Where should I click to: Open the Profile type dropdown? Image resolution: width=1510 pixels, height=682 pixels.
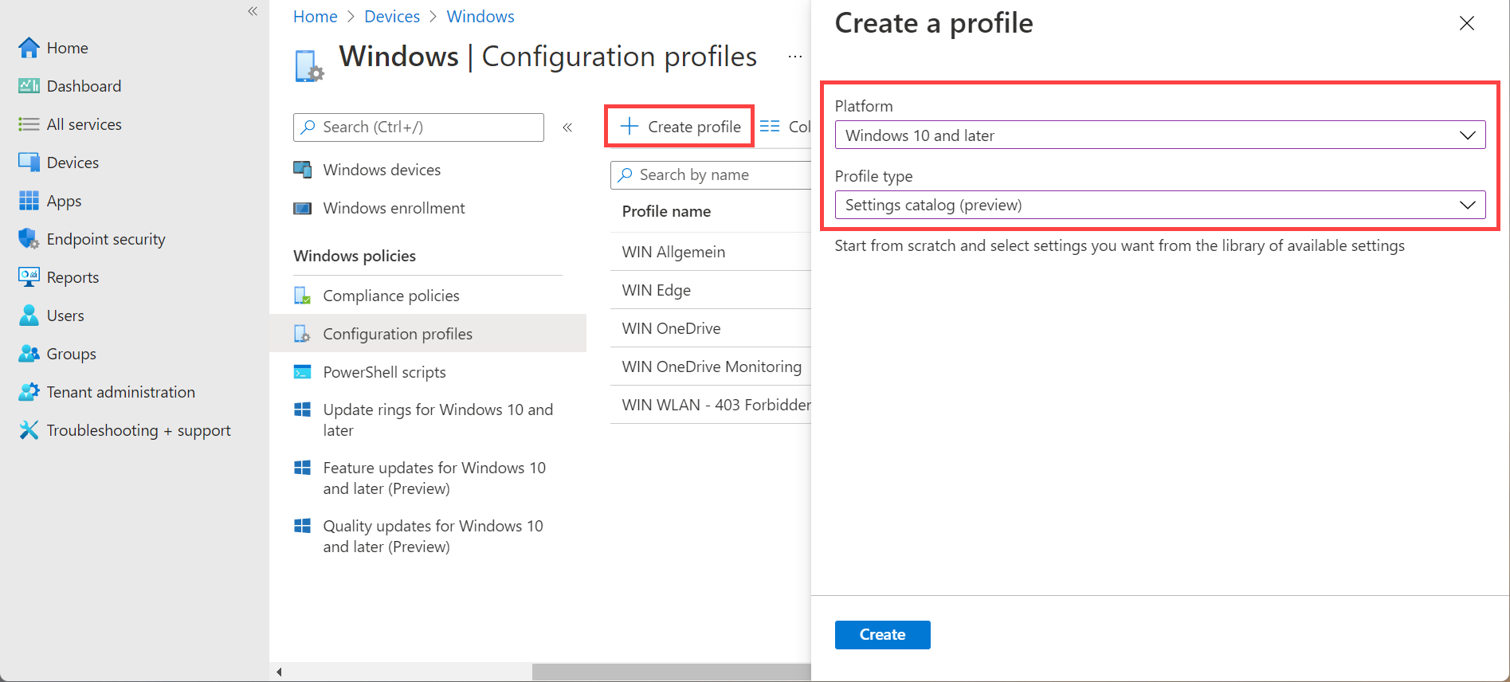click(1160, 205)
